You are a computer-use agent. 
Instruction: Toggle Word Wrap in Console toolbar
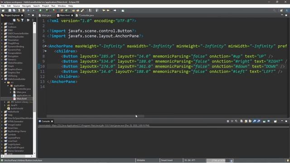tap(250, 121)
